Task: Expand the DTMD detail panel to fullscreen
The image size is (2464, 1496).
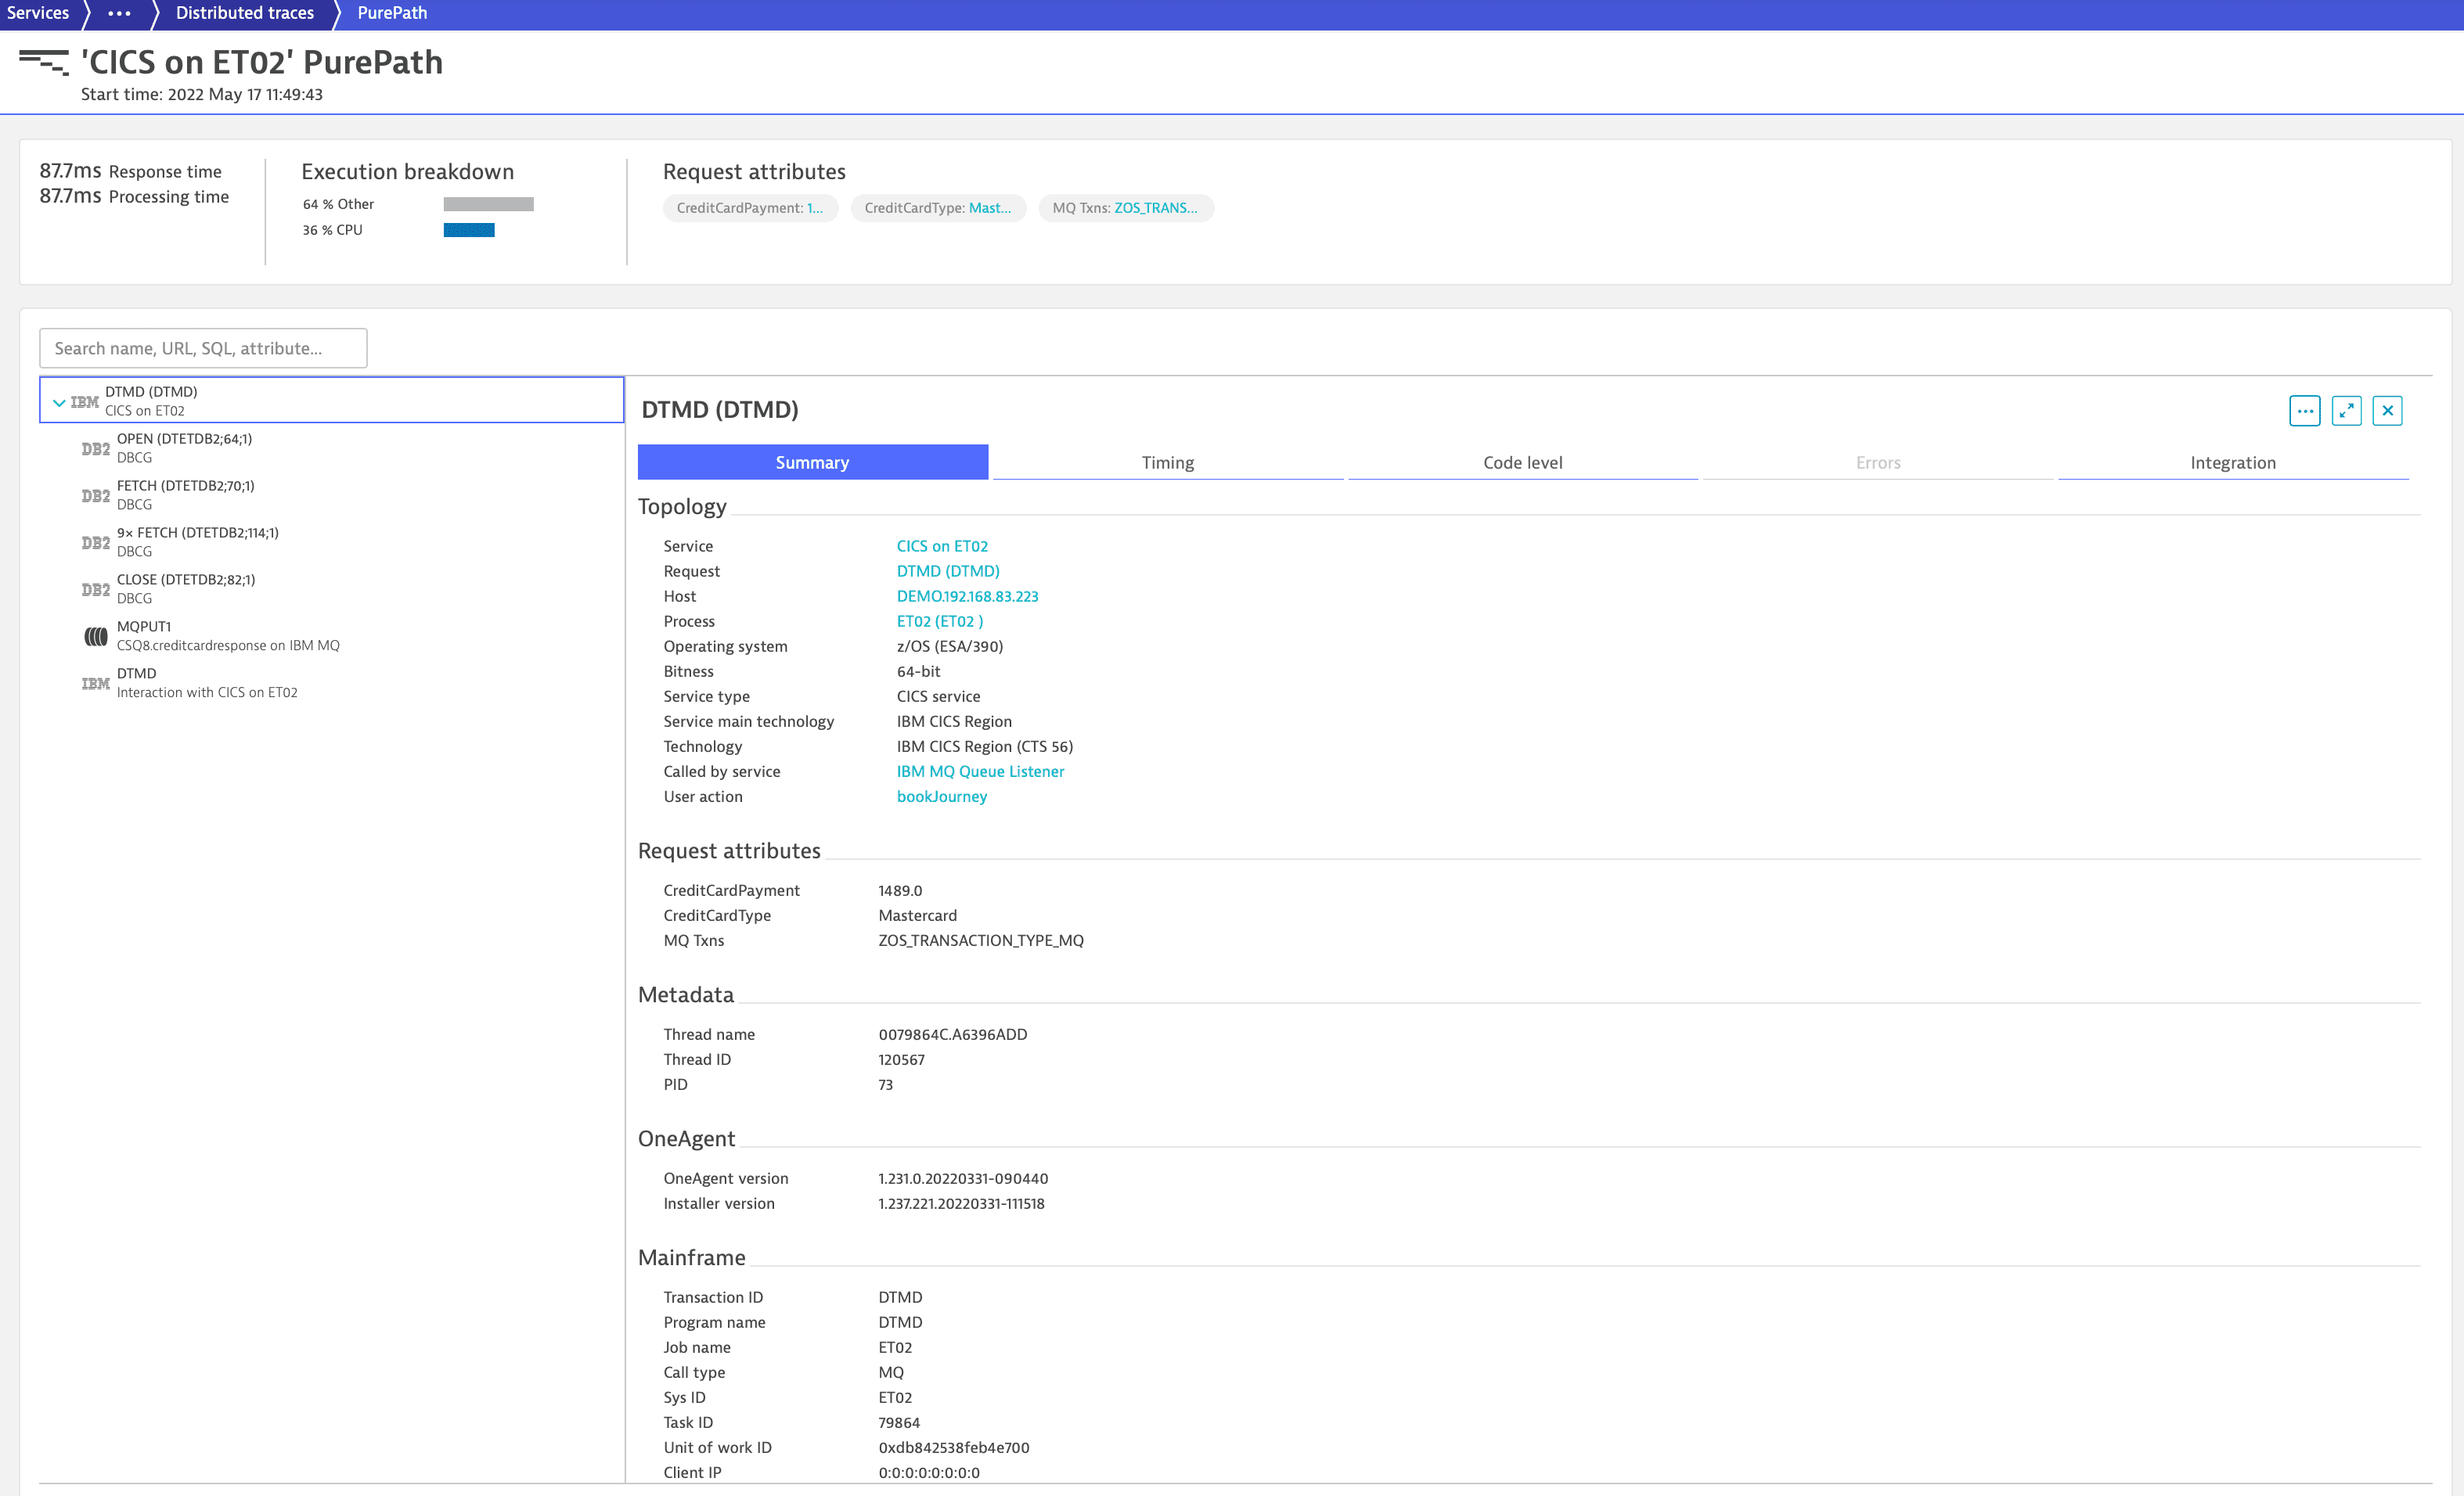Action: click(x=2346, y=411)
